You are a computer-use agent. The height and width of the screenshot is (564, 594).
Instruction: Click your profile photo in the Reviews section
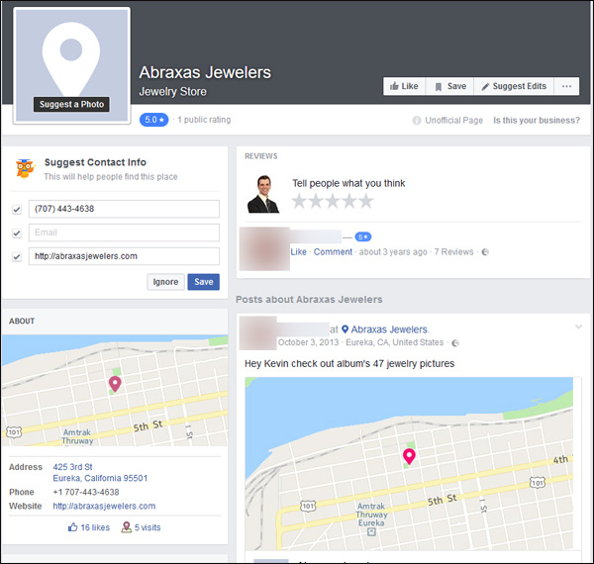[263, 194]
